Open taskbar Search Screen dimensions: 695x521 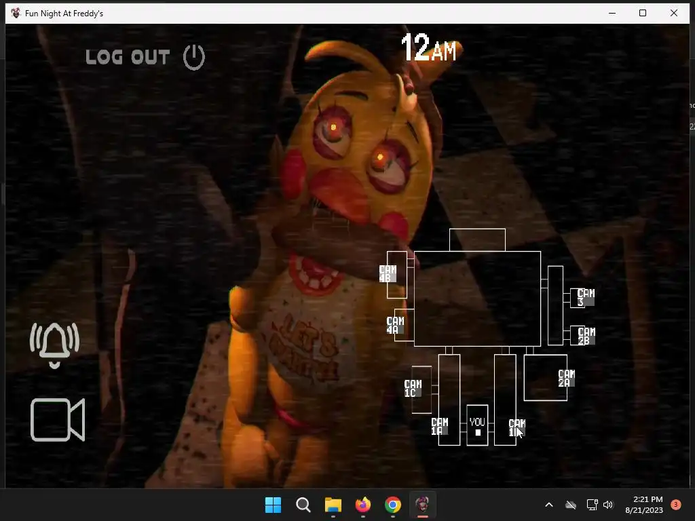tap(303, 505)
